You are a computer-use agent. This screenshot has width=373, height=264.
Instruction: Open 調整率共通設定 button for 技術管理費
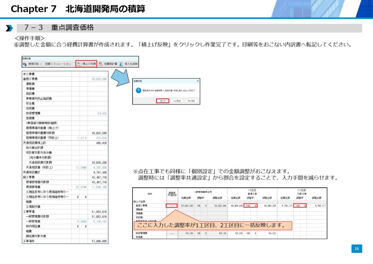[171, 232]
